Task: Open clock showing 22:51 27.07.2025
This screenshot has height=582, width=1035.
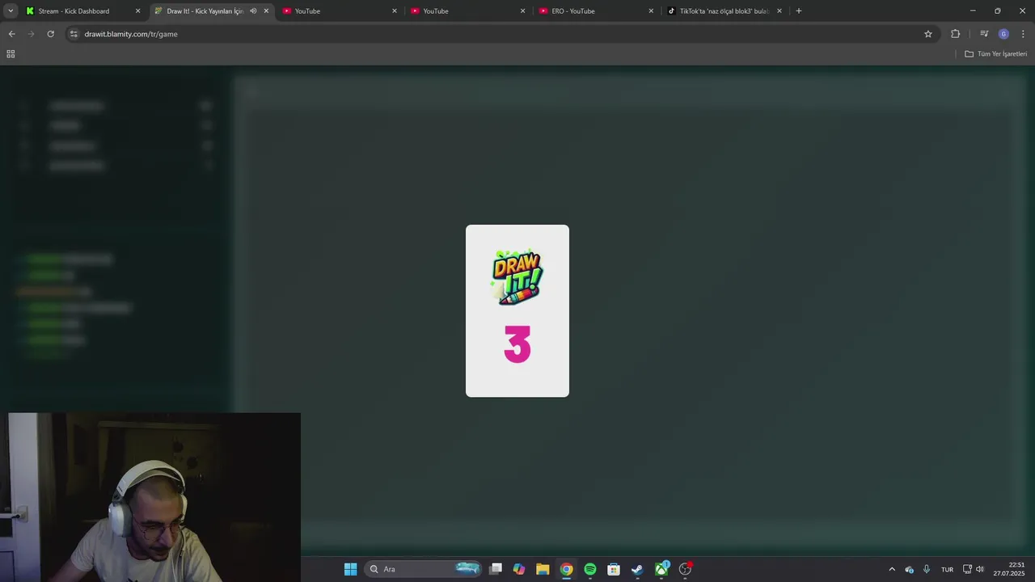Action: pos(1009,569)
